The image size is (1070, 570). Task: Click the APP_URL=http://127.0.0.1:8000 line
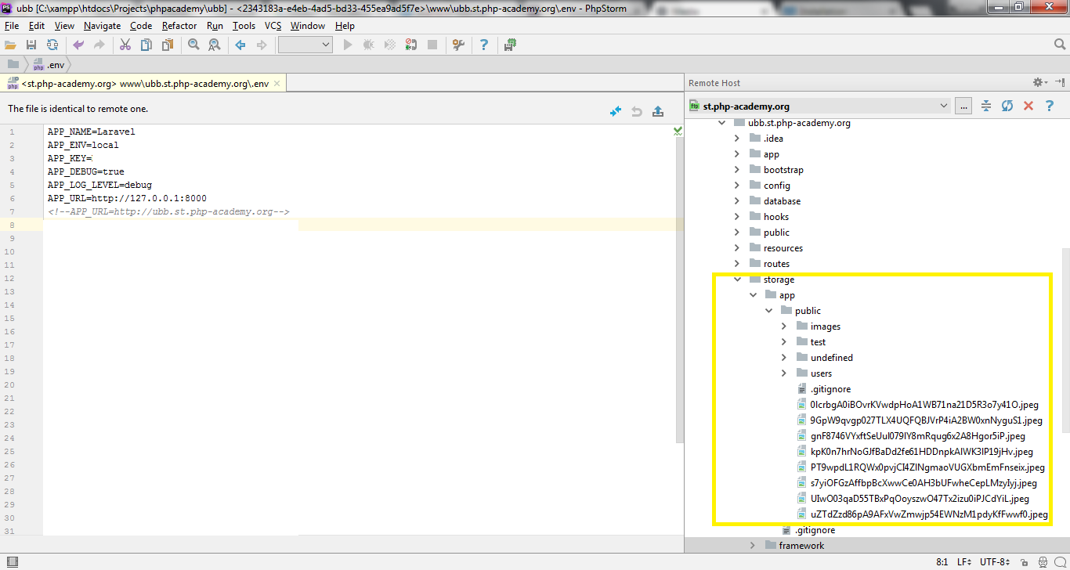127,198
